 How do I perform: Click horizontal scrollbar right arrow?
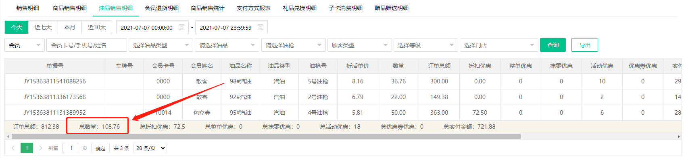pyautogui.click(x=679, y=137)
